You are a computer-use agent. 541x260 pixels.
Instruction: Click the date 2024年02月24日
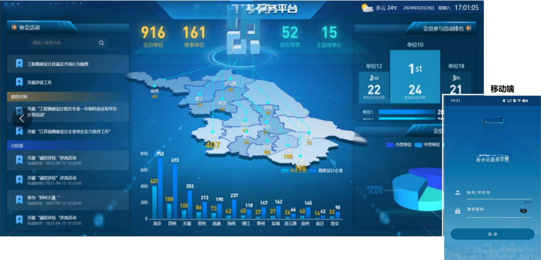(418, 8)
